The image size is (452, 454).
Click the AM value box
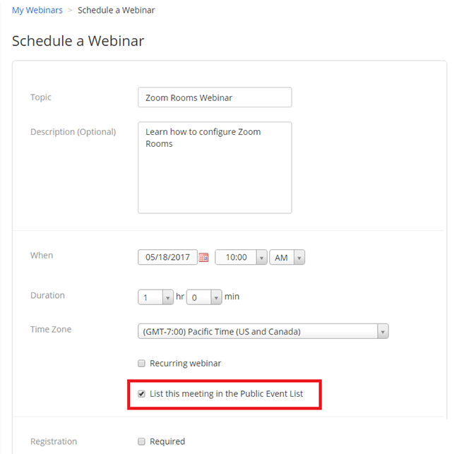tap(282, 258)
